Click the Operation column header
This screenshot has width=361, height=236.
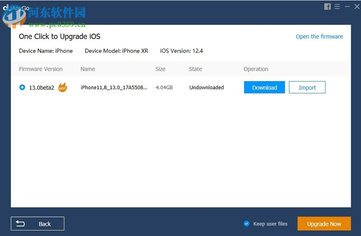tap(256, 69)
